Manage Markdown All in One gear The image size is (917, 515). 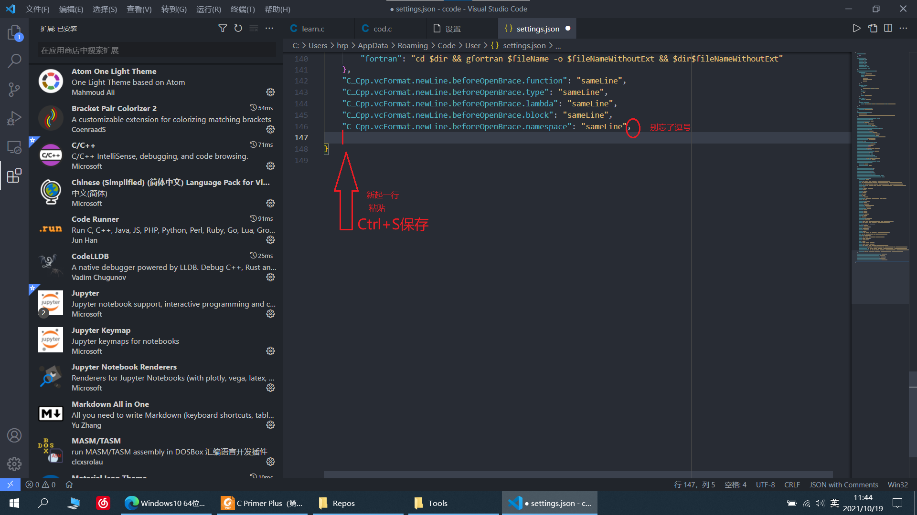point(270,425)
